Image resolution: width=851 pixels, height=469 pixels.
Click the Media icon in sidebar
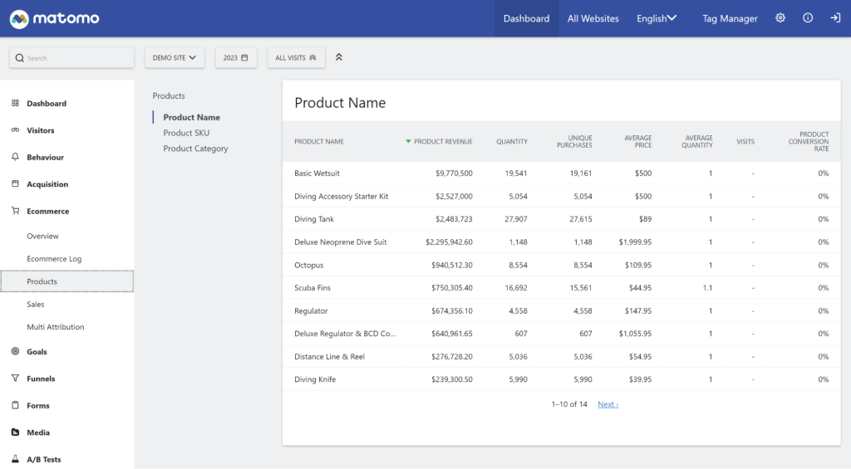(15, 432)
